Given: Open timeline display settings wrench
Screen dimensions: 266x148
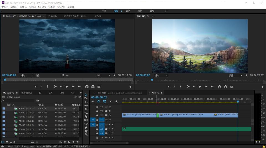Looking at the screenshot, I should pos(116,101).
